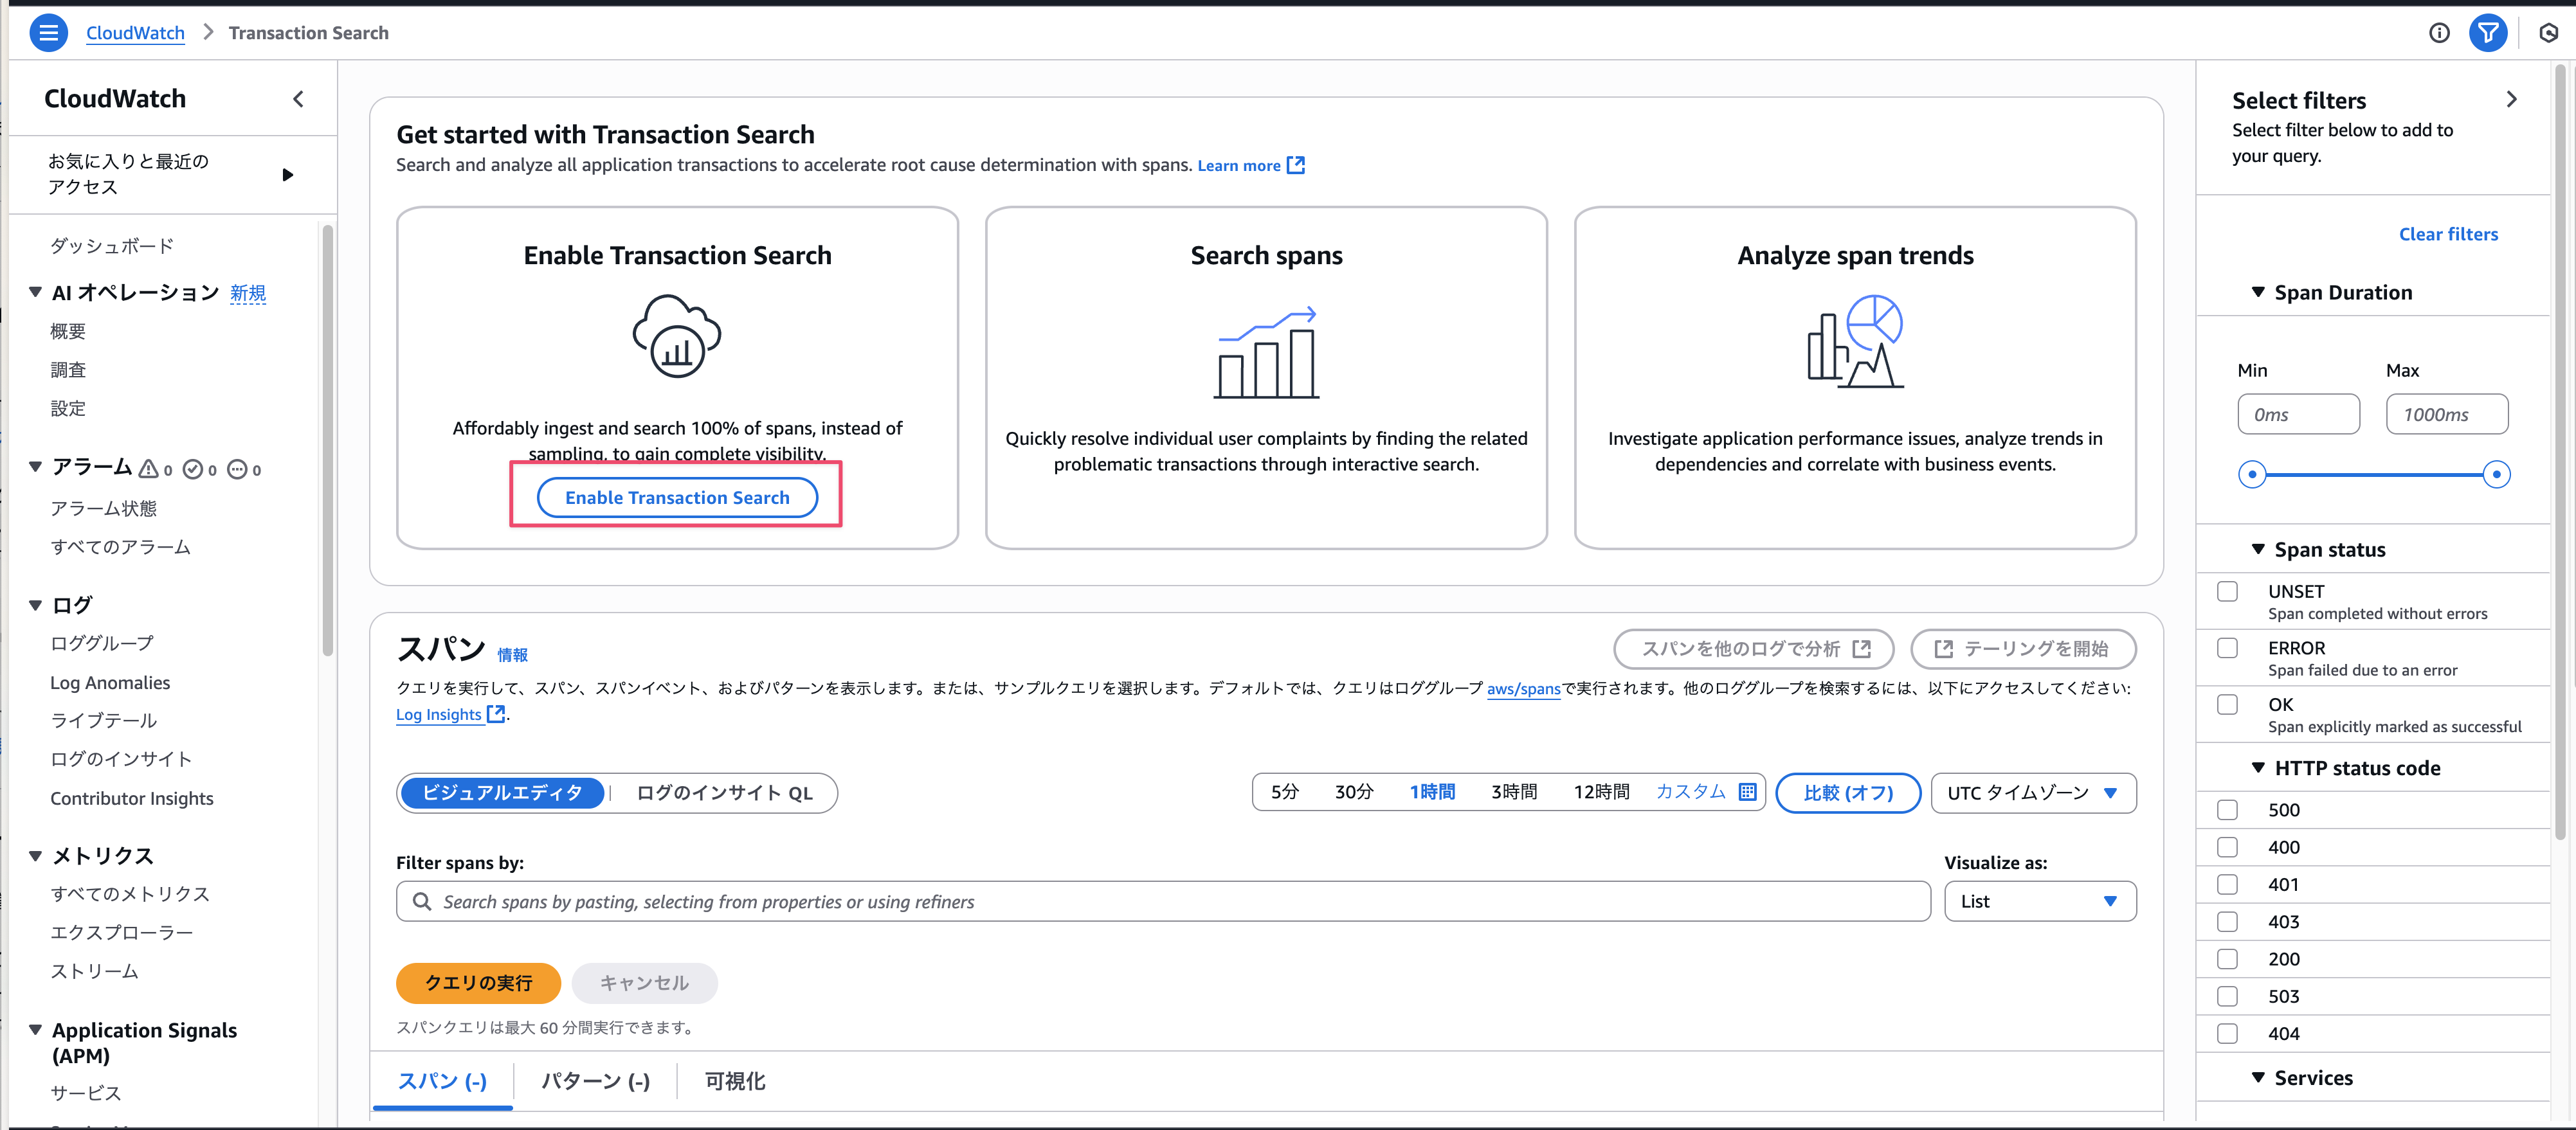This screenshot has height=1130, width=2576.
Task: Click the info icon in top bar
Action: pyautogui.click(x=2439, y=33)
